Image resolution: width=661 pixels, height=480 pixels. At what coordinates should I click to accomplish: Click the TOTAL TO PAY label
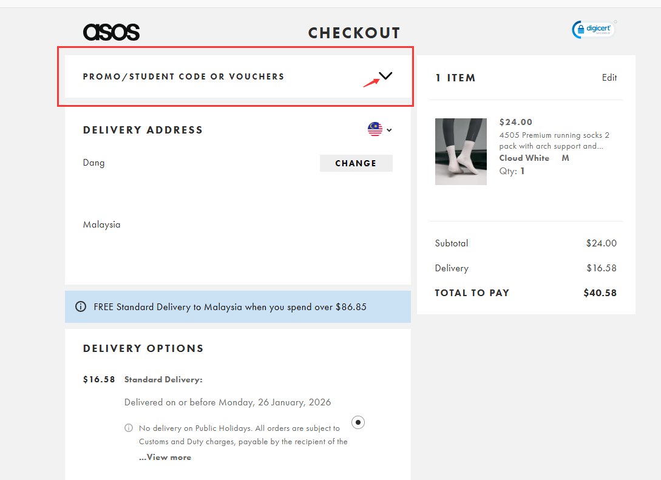click(x=472, y=292)
